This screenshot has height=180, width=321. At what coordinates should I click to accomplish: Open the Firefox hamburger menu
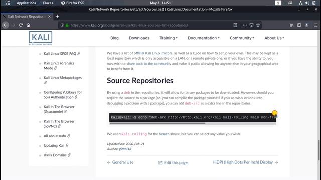pos(316,25)
